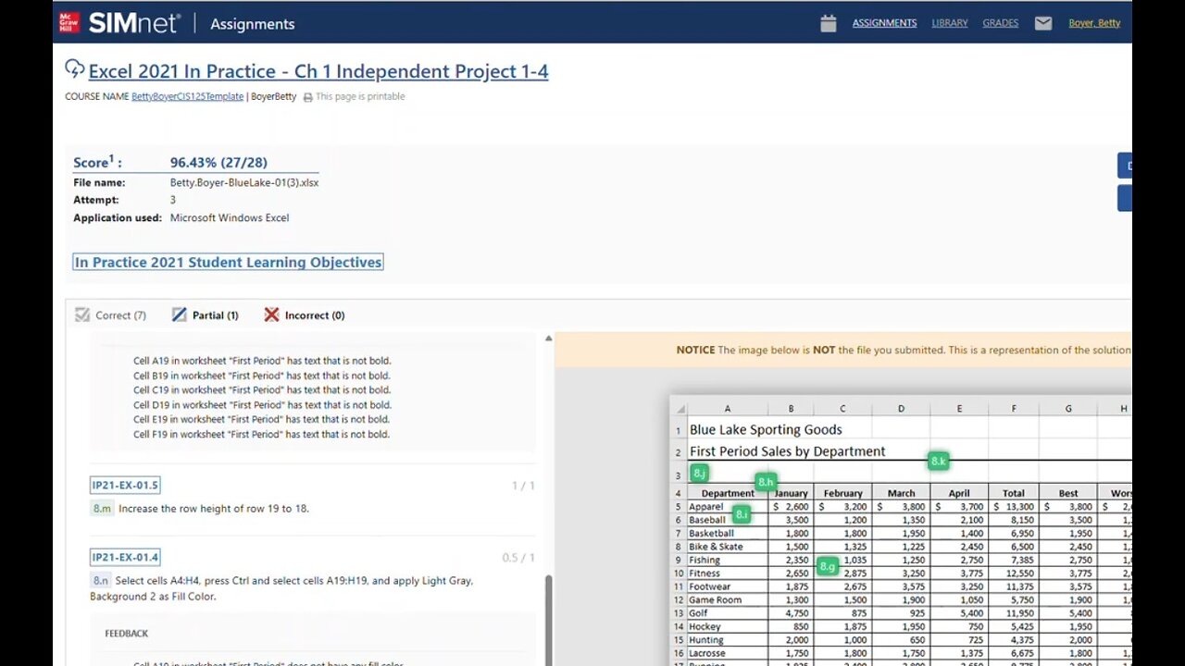
Task: Click the feedback panel scroll-up arrow
Action: (x=548, y=339)
